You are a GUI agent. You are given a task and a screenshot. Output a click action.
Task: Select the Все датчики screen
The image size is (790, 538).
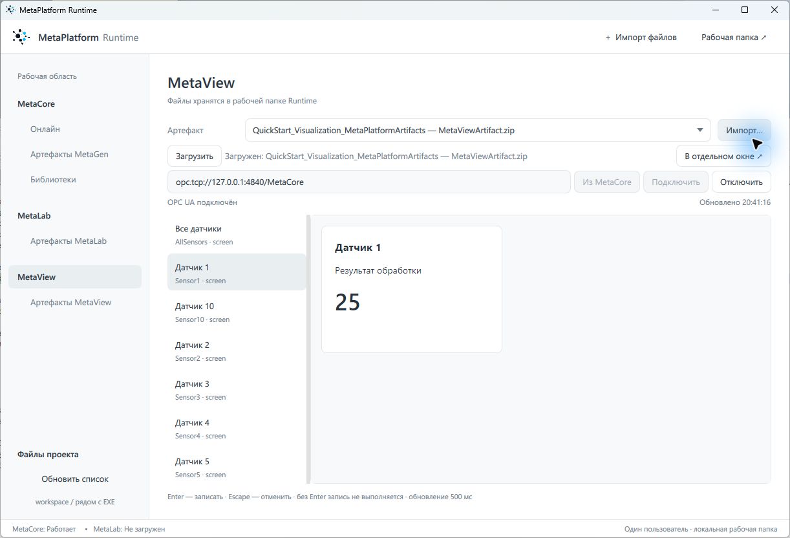point(237,234)
